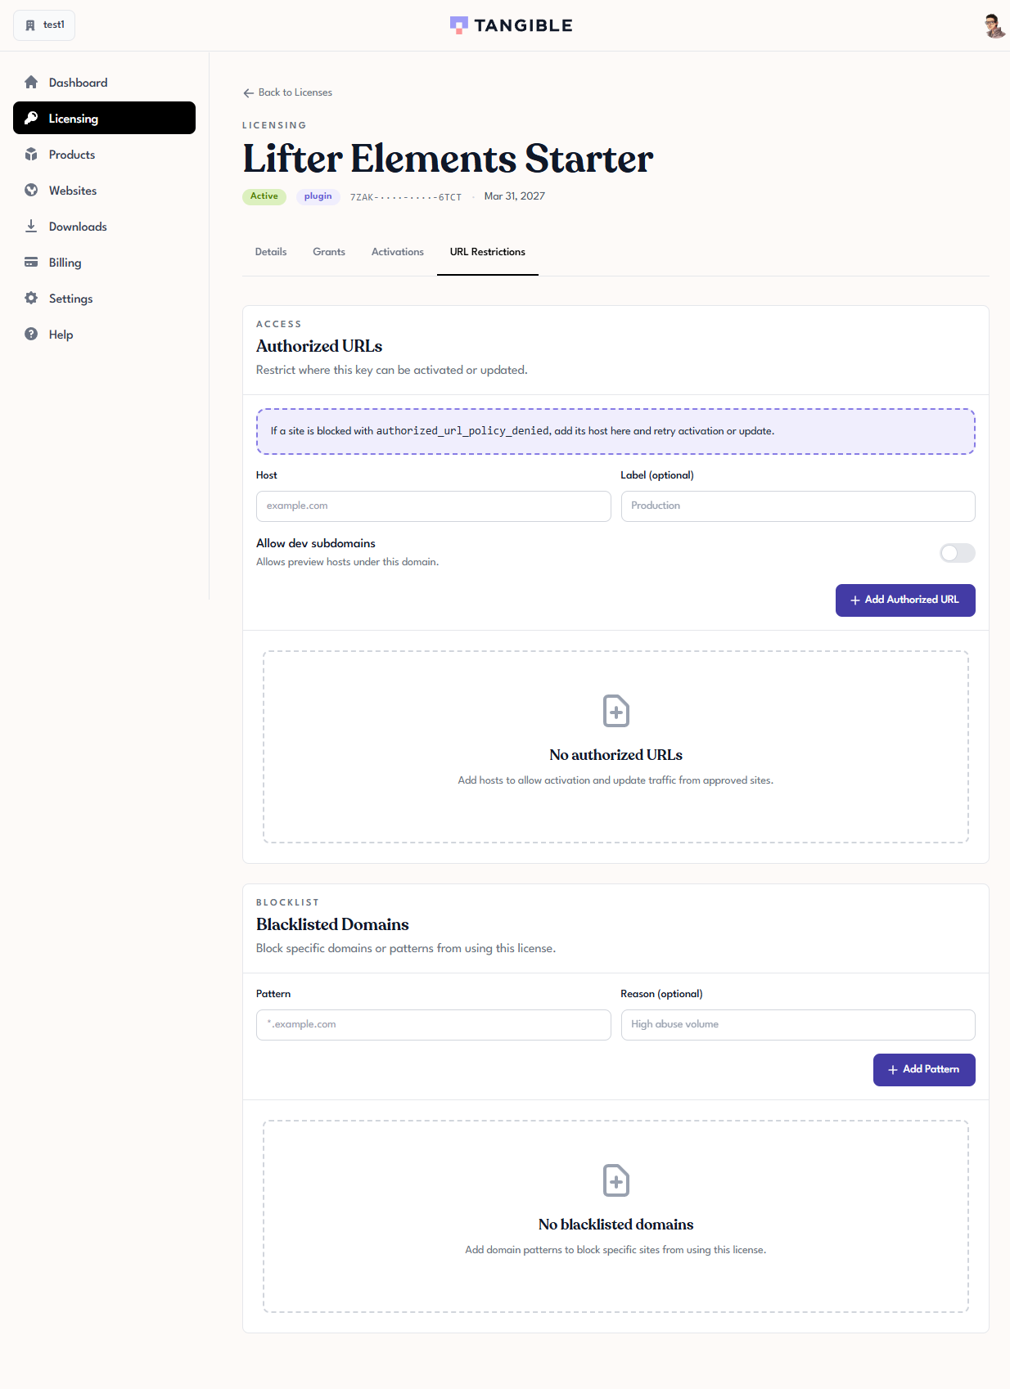Screen dimensions: 1010x1389
Task: Click the Mar 31, 2027 expiry date
Action: point(515,196)
